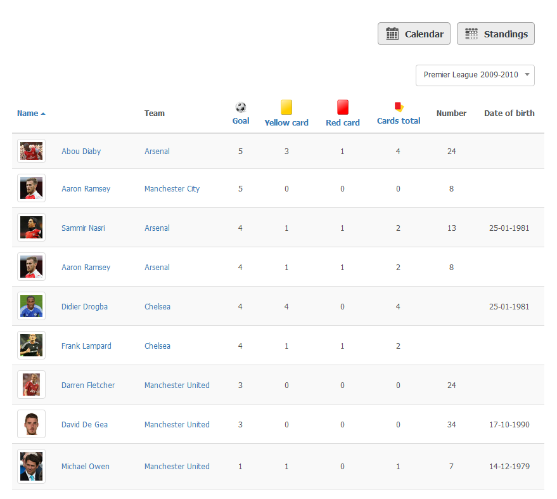Open the Aaron Ramsey photo with 4 goals
The width and height of the screenshot is (557, 499).
click(x=31, y=267)
